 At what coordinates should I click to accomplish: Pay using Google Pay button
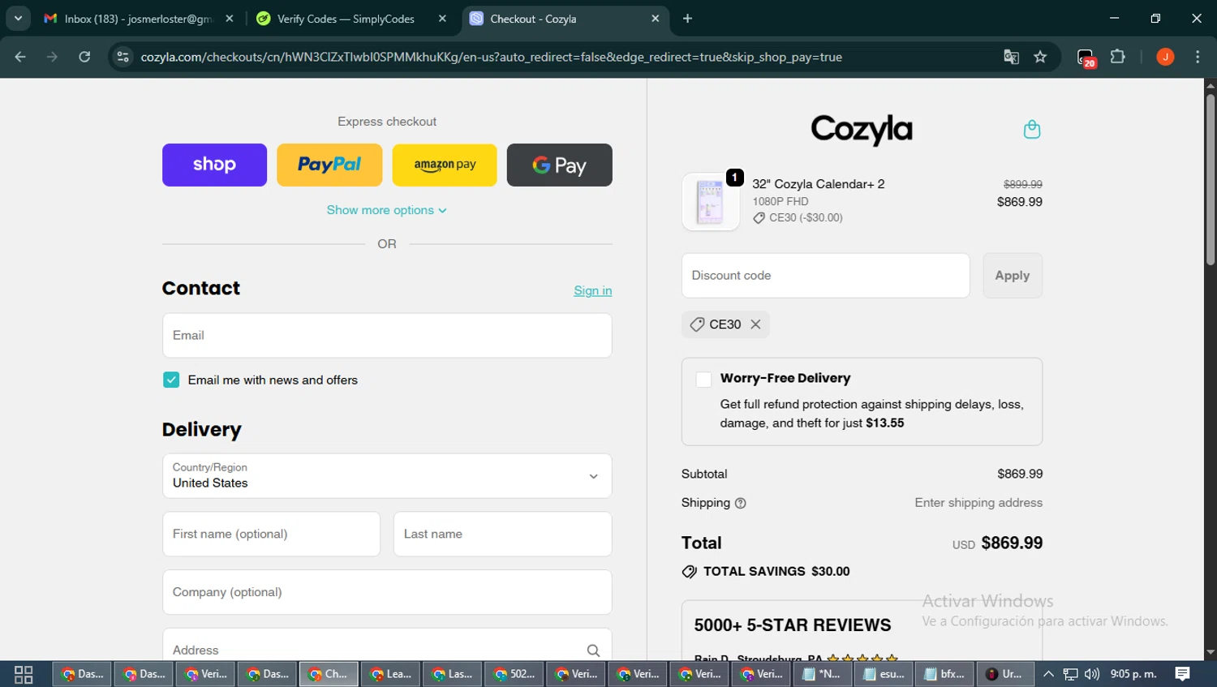click(x=560, y=165)
